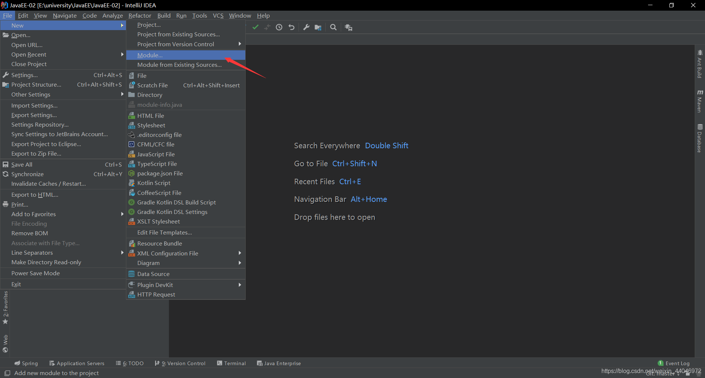
Task: Toggle Power Save Mode
Action: coord(63,273)
